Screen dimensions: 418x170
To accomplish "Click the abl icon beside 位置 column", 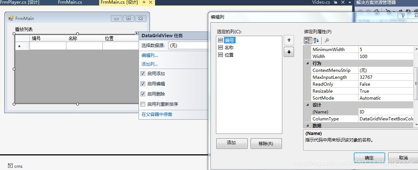I will (220, 55).
